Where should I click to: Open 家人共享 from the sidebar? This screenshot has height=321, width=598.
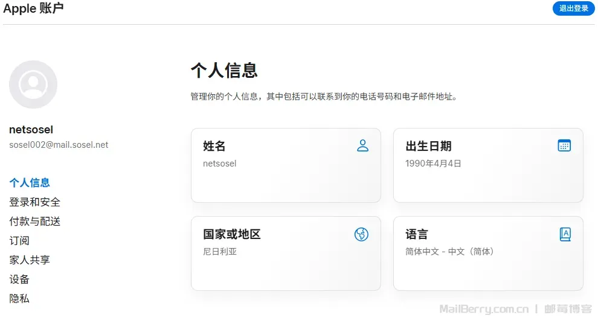click(30, 260)
